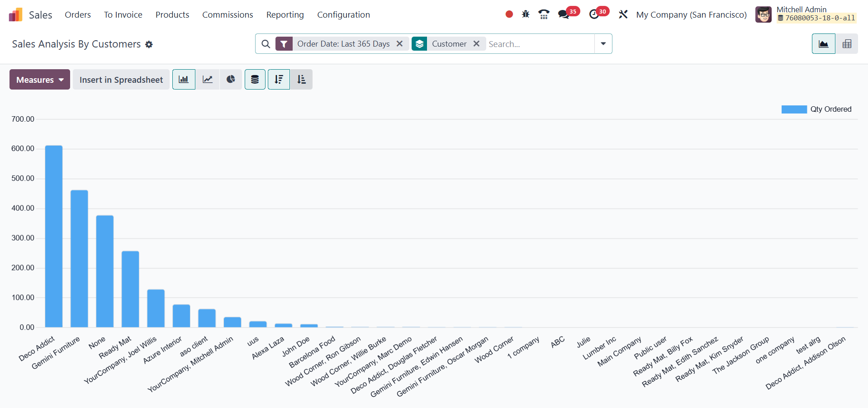The height and width of the screenshot is (408, 868).
Task: Click the Sales Analysis By Customers title
Action: [x=76, y=44]
